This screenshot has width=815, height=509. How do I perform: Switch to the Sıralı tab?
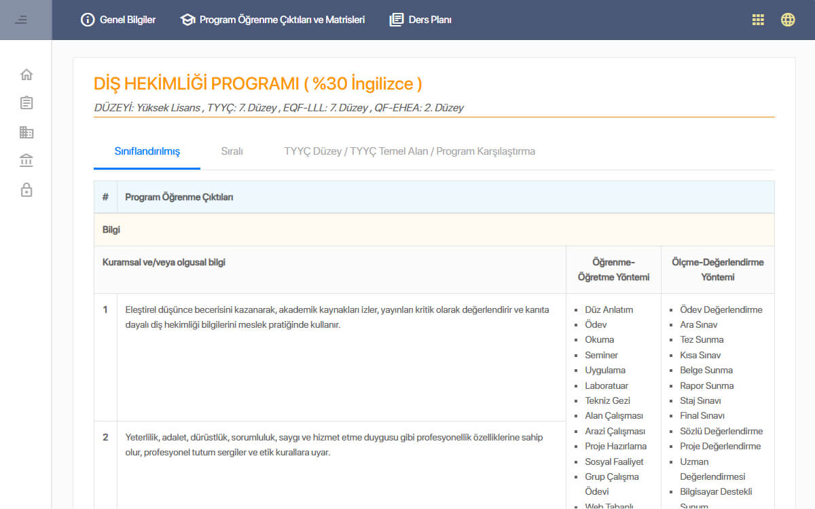tap(232, 151)
